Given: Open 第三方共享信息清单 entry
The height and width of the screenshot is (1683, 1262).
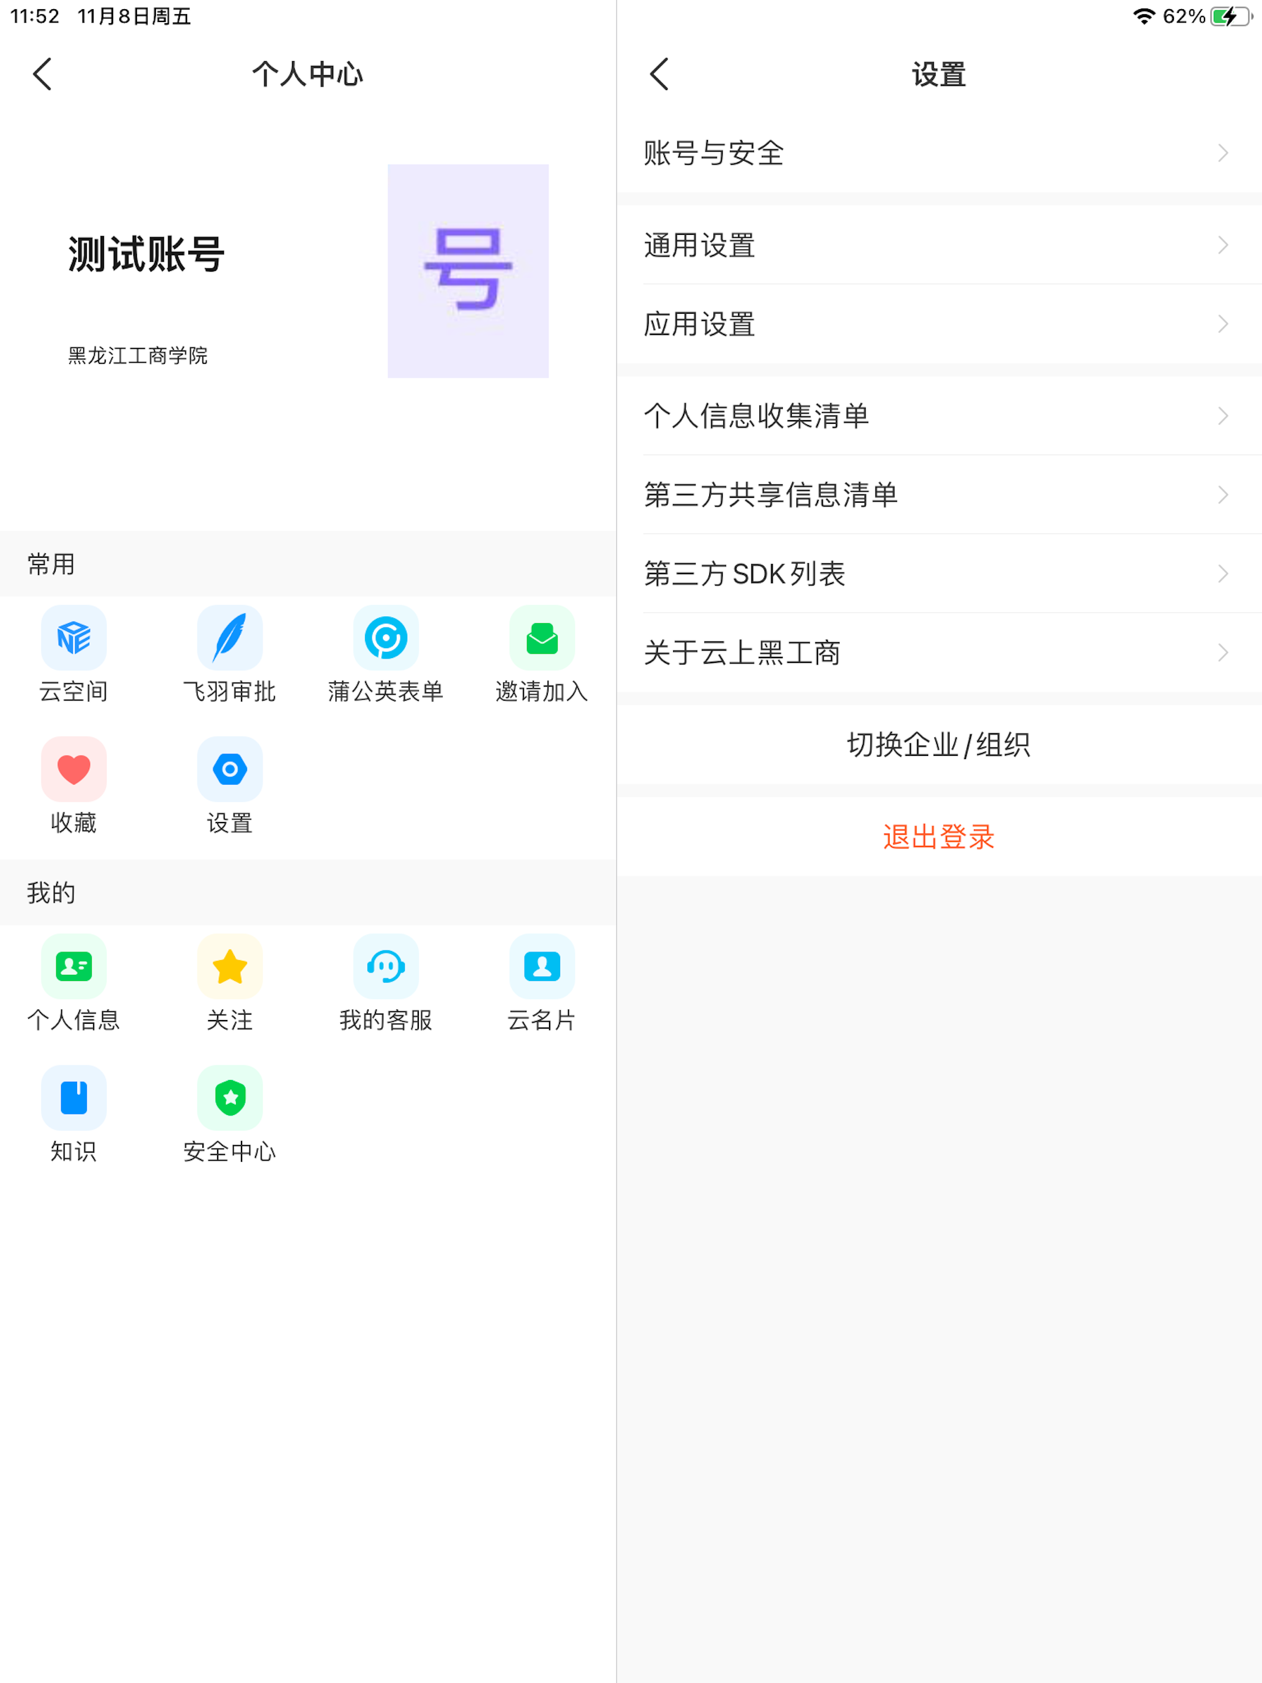Looking at the screenshot, I should click(939, 495).
